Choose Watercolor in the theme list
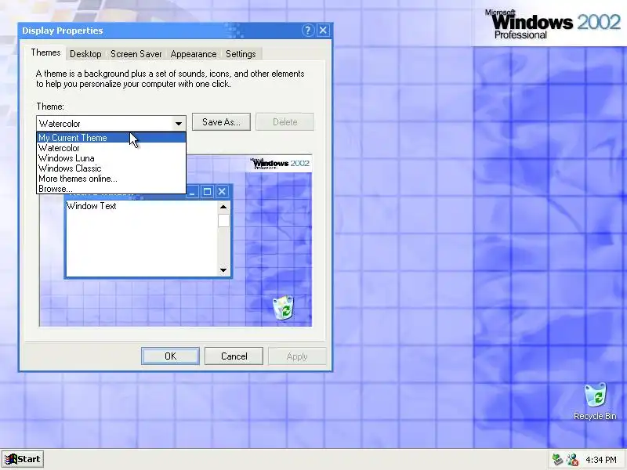Image resolution: width=627 pixels, height=470 pixels. [x=111, y=148]
